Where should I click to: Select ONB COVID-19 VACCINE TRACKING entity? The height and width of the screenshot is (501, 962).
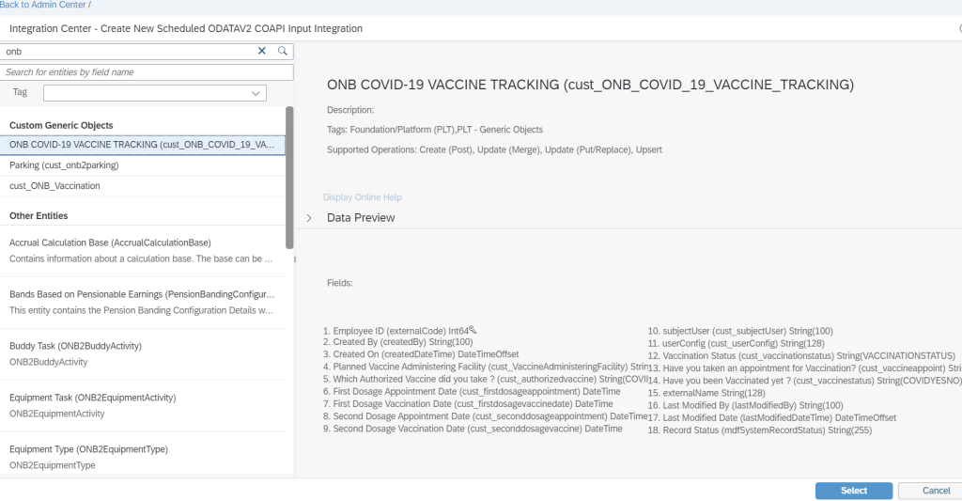coord(143,145)
